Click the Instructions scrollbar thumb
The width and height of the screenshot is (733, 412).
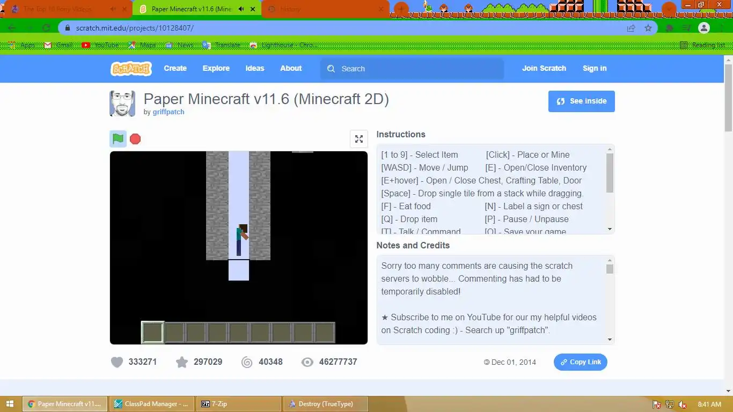click(610, 173)
